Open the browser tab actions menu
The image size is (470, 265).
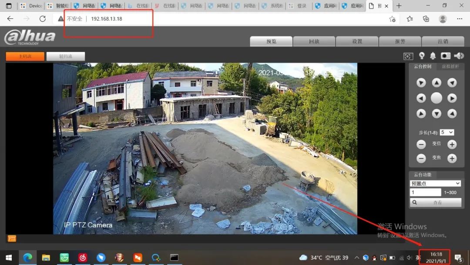(9, 6)
